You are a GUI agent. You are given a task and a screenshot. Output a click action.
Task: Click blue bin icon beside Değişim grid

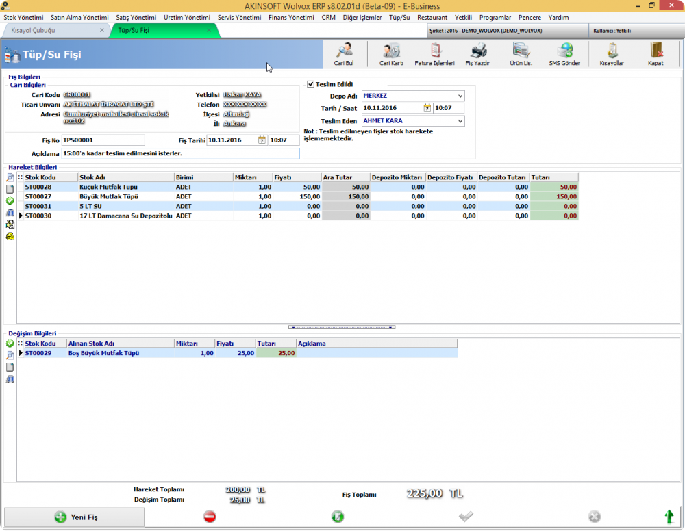pyautogui.click(x=10, y=378)
